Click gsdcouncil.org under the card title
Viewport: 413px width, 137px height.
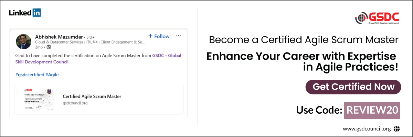click(x=75, y=103)
